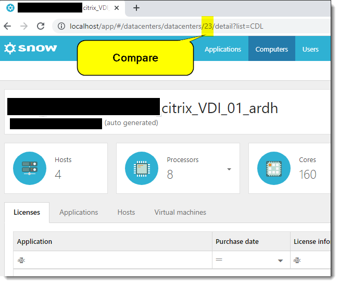Sort by the Purchase date column header
339x284 pixels.
click(x=251, y=241)
